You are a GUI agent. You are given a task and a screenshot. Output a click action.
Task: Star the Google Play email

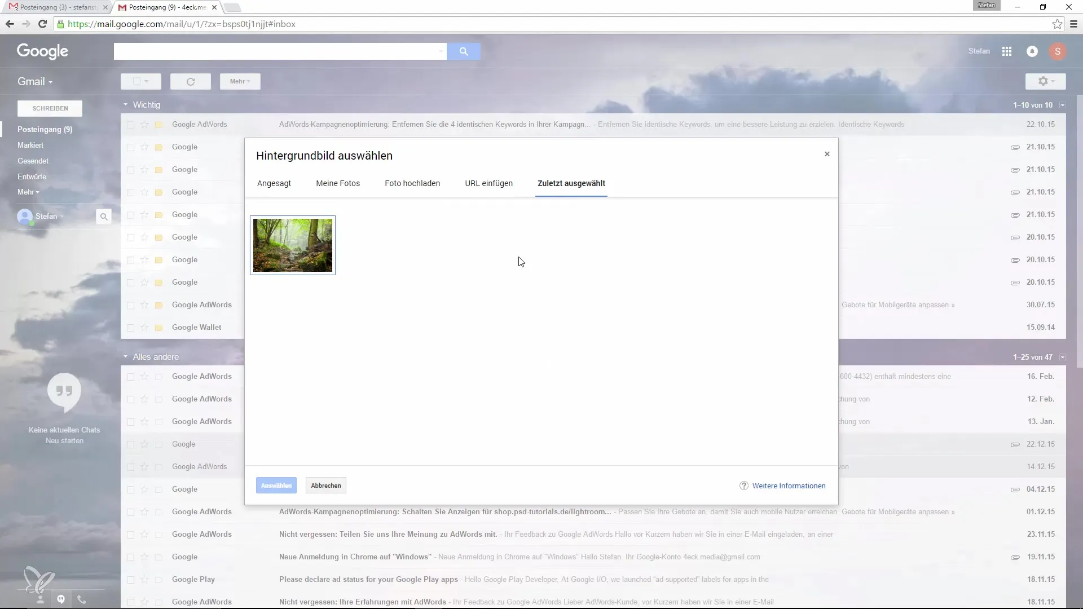144,580
